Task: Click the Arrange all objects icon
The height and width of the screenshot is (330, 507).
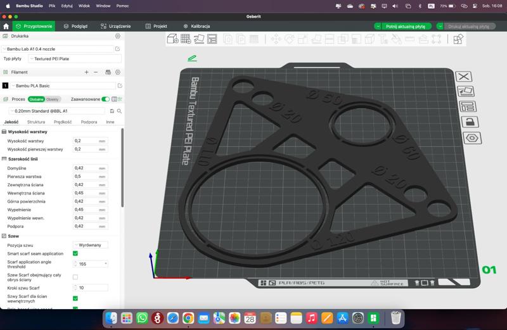Action: tap(212, 39)
